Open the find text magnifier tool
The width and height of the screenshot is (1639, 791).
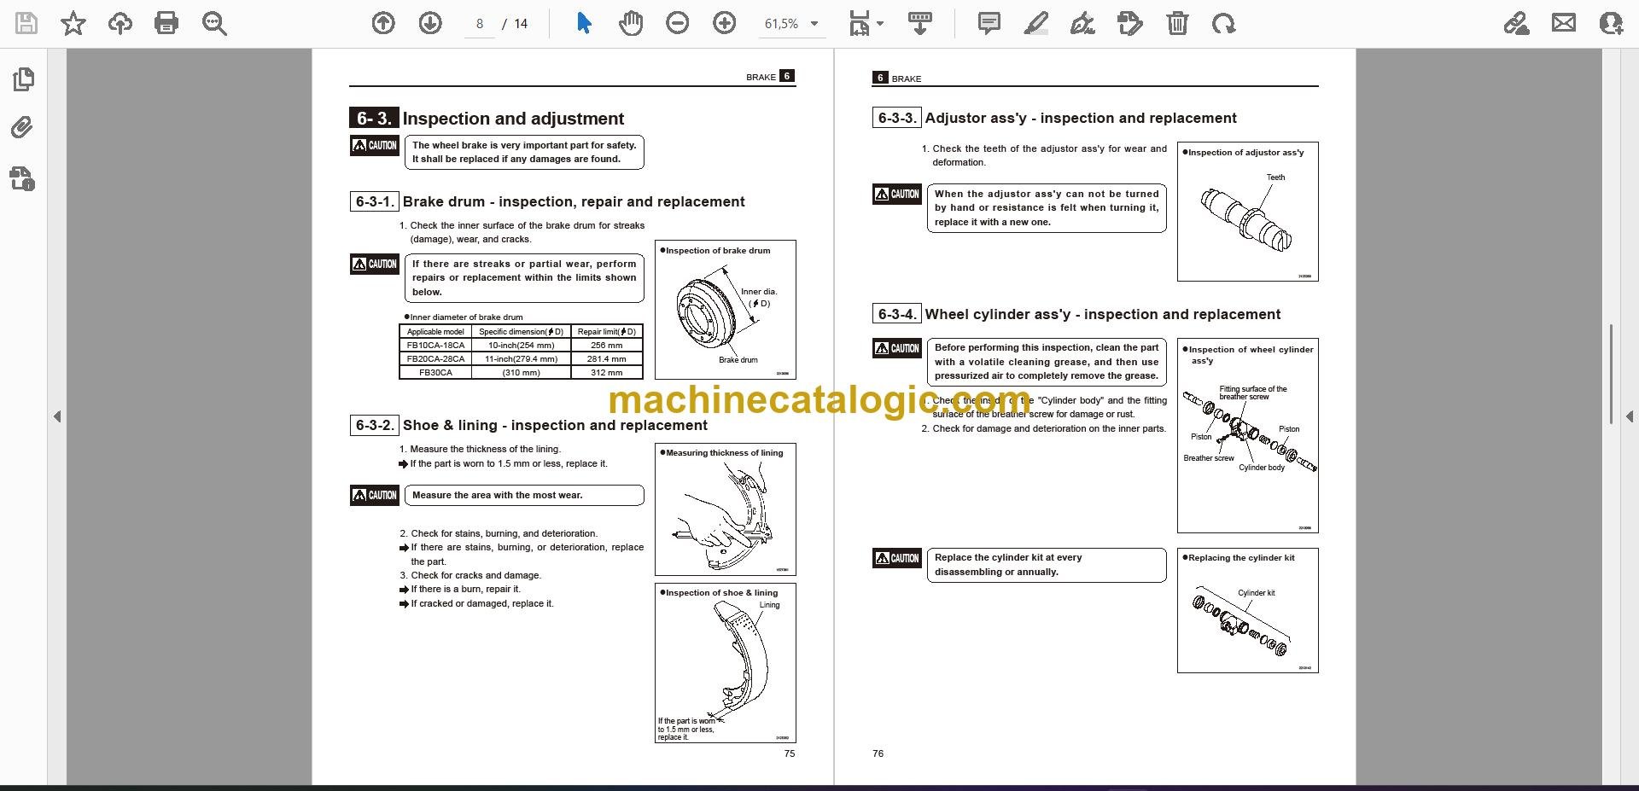[x=214, y=23]
